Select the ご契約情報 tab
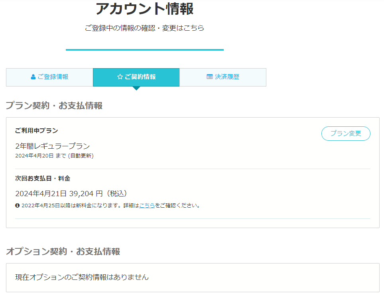This screenshot has width=384, height=297. (x=136, y=77)
